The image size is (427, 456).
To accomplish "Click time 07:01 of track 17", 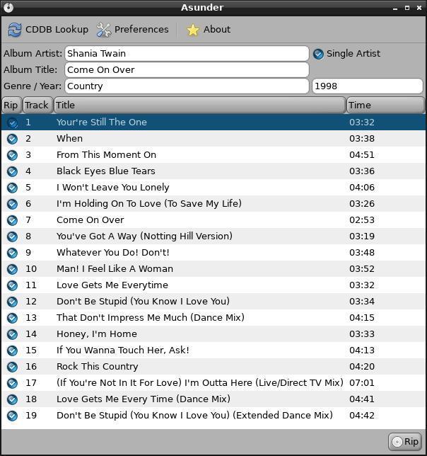I will (x=362, y=382).
